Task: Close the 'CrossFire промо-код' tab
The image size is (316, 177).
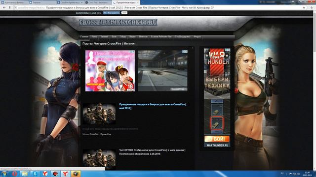Action: coord(82,2)
